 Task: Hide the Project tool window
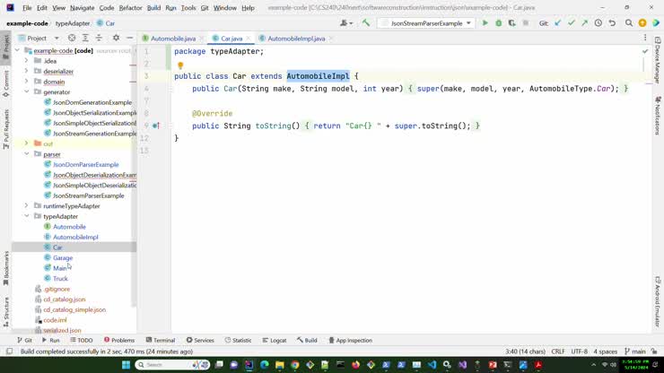click(129, 38)
